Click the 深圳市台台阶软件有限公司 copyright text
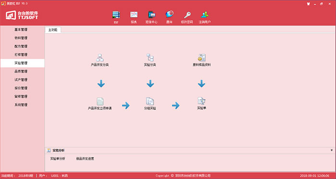The image size is (336, 179). pos(192,176)
